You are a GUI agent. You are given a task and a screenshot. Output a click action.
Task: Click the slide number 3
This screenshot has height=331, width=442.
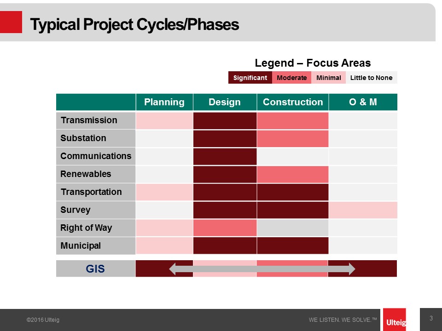tap(431, 318)
